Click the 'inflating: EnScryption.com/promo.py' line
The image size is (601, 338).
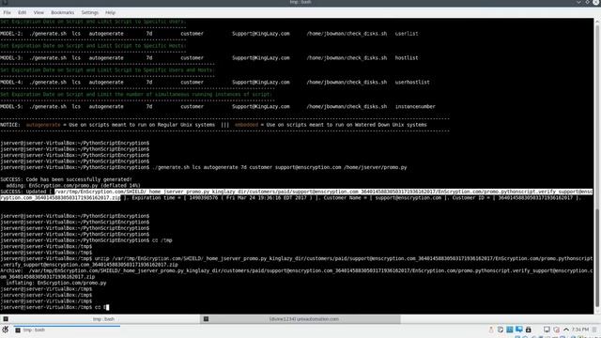click(56, 283)
